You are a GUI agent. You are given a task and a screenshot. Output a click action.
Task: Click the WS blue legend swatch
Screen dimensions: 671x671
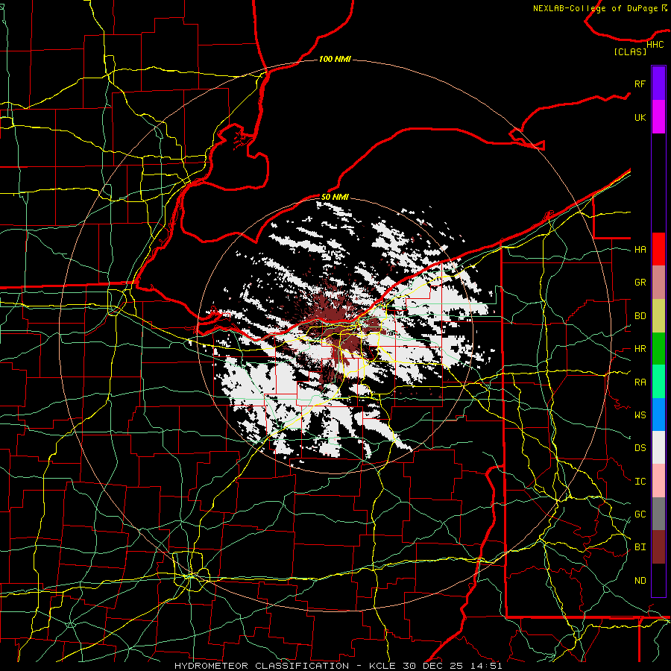(x=658, y=415)
